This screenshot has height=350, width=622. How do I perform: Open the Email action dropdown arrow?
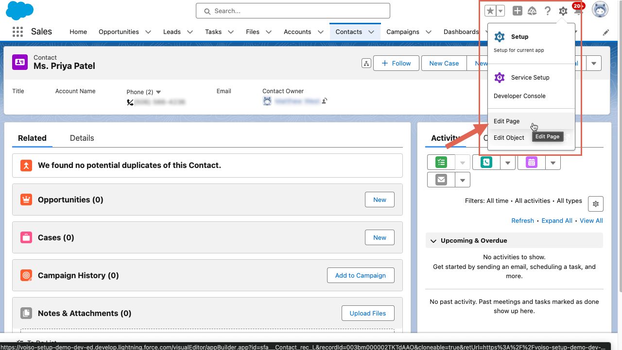(463, 180)
